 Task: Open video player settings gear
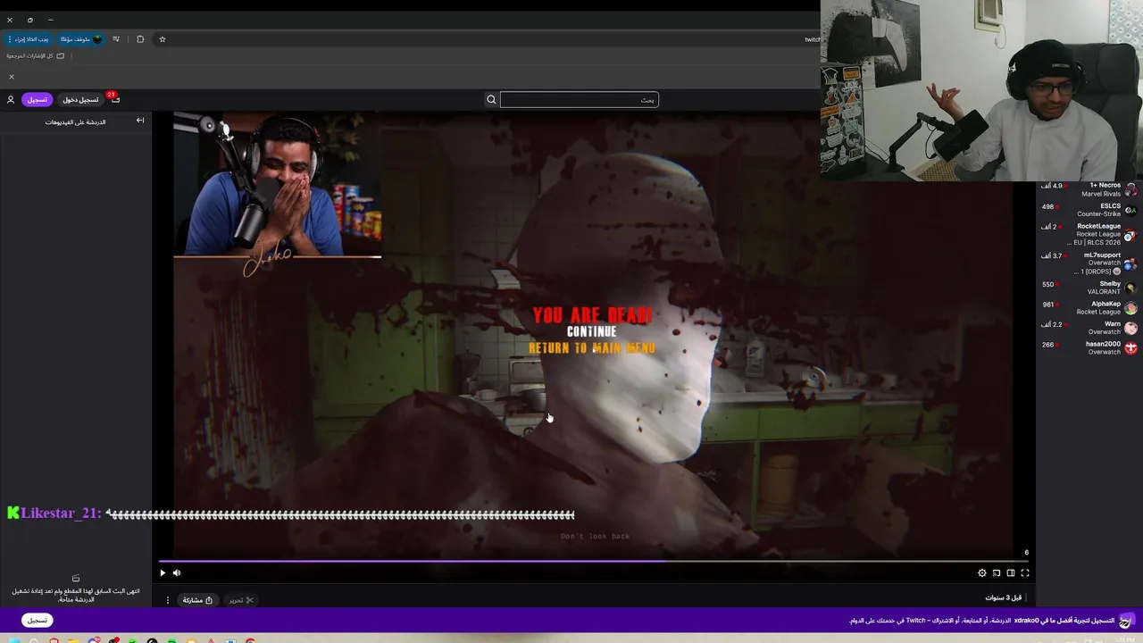[982, 573]
